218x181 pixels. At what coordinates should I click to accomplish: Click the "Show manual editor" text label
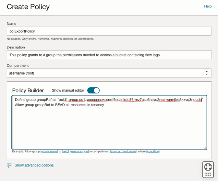(68, 90)
